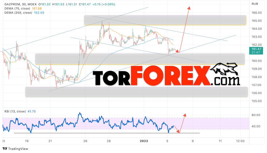Click the 5 date label on time axis

tap(167, 141)
